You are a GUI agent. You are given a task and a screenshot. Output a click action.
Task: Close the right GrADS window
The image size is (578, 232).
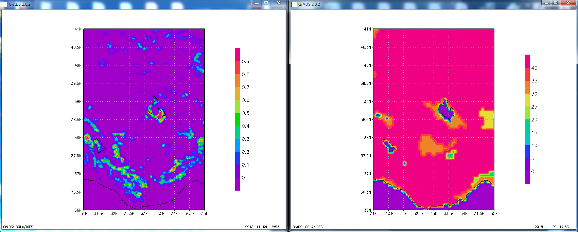(x=568, y=3)
